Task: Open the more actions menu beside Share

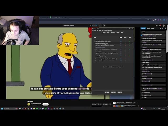Action: click(110, 104)
